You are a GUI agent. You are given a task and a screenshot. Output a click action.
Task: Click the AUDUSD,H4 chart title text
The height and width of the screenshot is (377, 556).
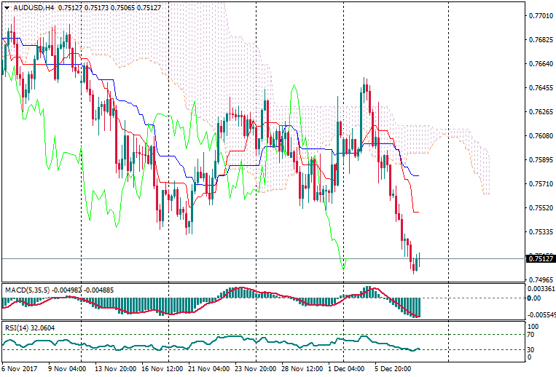pyautogui.click(x=33, y=7)
